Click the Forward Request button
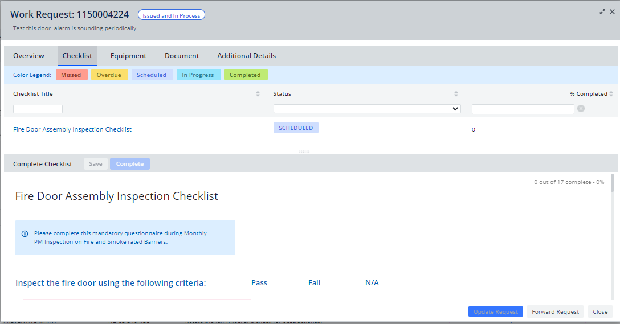Screen dimensions: 620x324 555,311
